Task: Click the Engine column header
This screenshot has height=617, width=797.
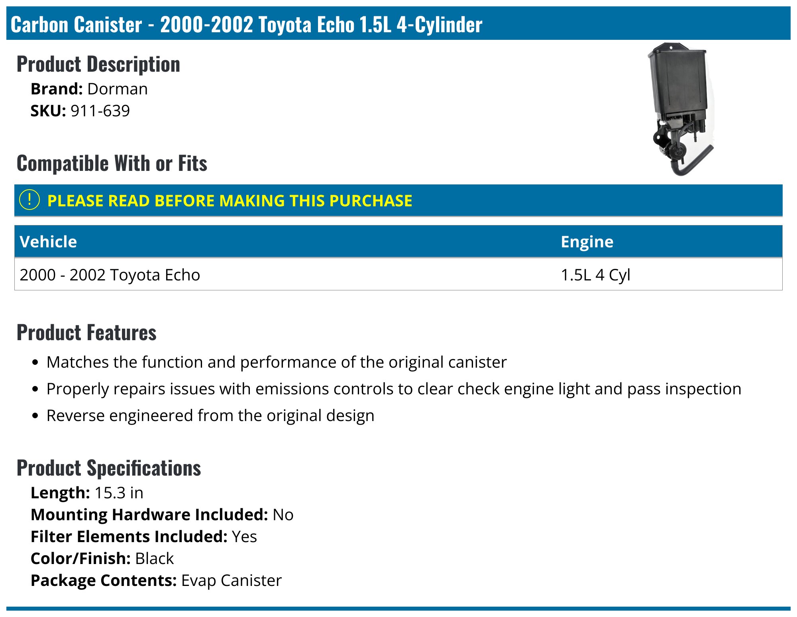Action: pyautogui.click(x=587, y=242)
